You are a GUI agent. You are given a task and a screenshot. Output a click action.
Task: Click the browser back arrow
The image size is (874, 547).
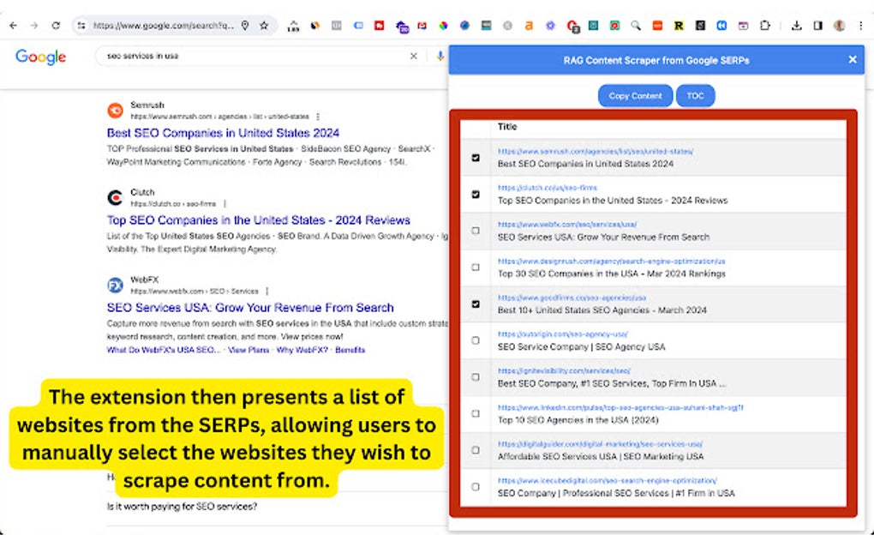tap(12, 26)
